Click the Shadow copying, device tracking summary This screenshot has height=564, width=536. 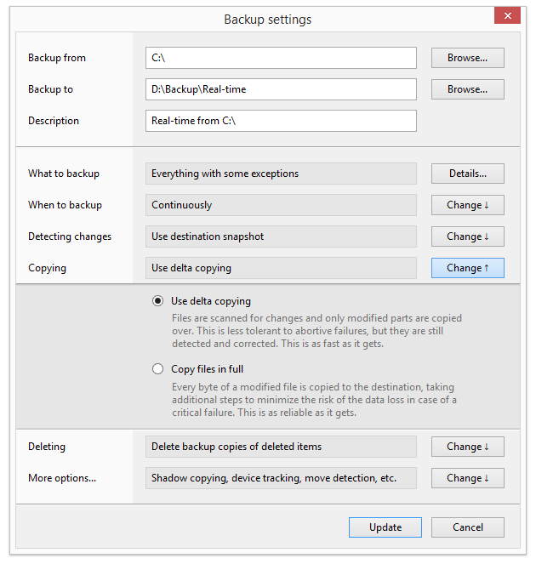(281, 478)
